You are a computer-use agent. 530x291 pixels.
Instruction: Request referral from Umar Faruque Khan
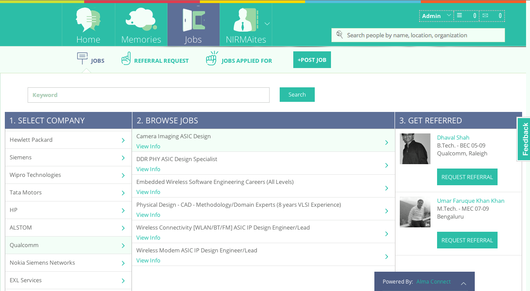[467, 240]
